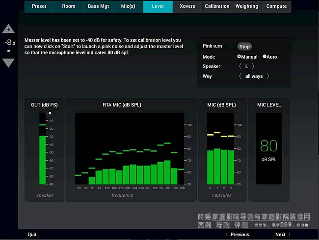Switch to next way using right chevron
The height and width of the screenshot is (240, 319).
point(268,76)
